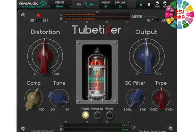Click the R gain reduction meter
This screenshot has height=132, width=194.
pyautogui.click(x=97, y=130)
